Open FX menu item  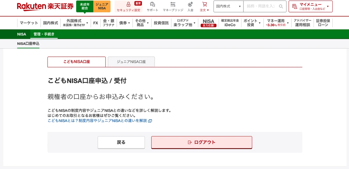coord(96,23)
